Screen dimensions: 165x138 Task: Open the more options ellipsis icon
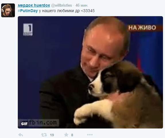tap(90, 135)
